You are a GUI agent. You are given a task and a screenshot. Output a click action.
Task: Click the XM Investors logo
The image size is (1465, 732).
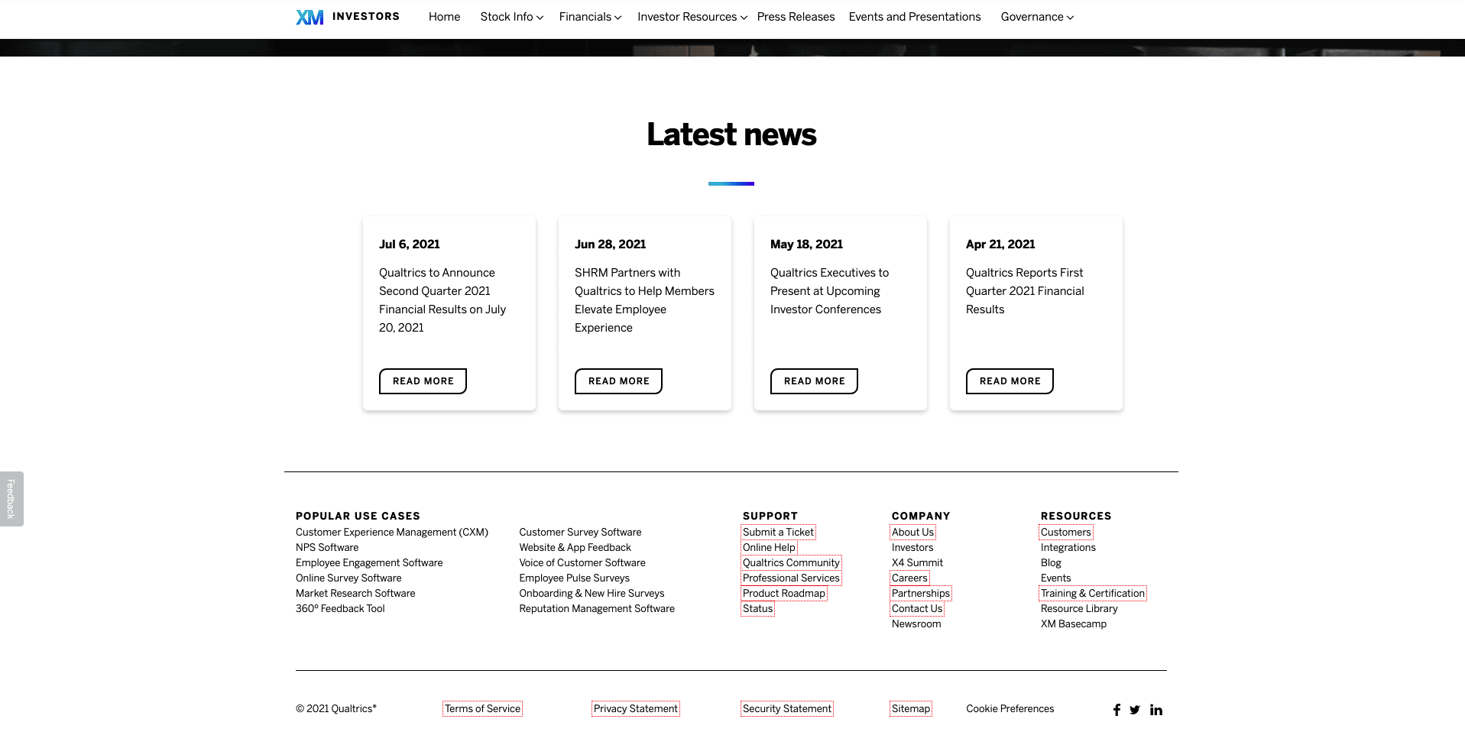[x=348, y=17]
